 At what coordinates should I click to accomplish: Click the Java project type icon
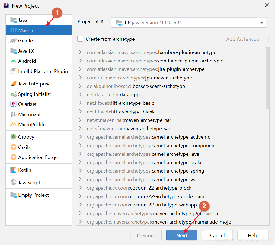pos(14,20)
